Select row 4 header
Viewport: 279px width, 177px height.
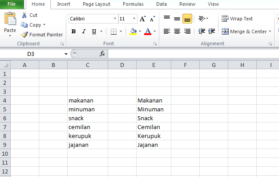pyautogui.click(x=5, y=100)
